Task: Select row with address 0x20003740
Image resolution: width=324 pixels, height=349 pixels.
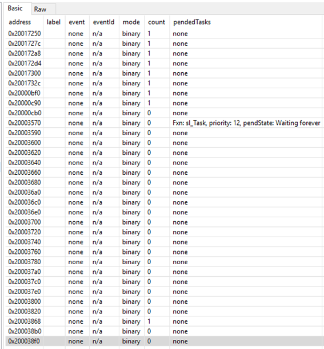Action: pyautogui.click(x=164, y=242)
